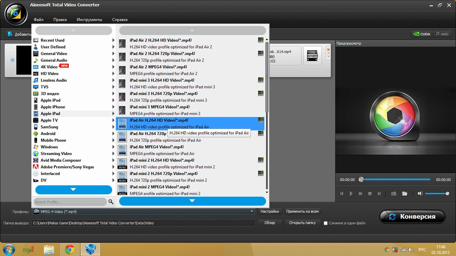This screenshot has width=456, height=256.
Task: Click the Папка вывода path field
Action: click(x=144, y=223)
